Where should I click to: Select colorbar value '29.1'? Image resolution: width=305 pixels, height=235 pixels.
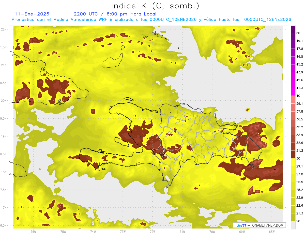[x=300, y=166]
